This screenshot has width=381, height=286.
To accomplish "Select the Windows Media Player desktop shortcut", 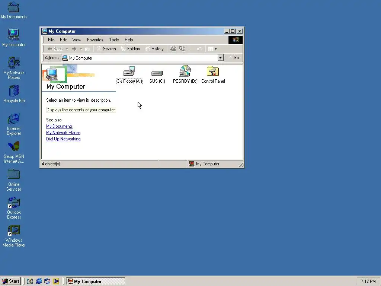I will pyautogui.click(x=14, y=236).
